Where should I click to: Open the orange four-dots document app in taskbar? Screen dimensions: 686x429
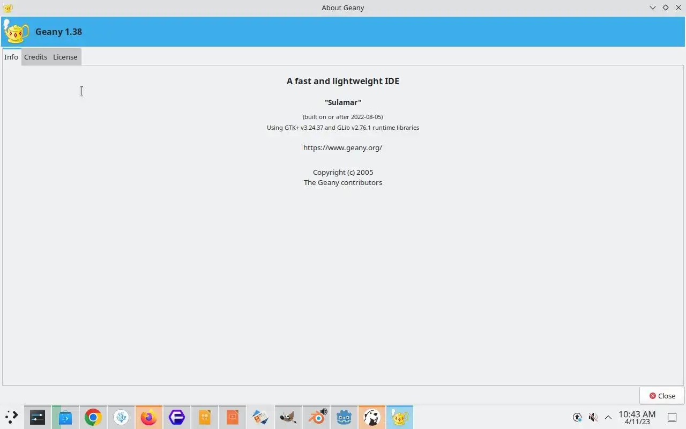tap(205, 417)
